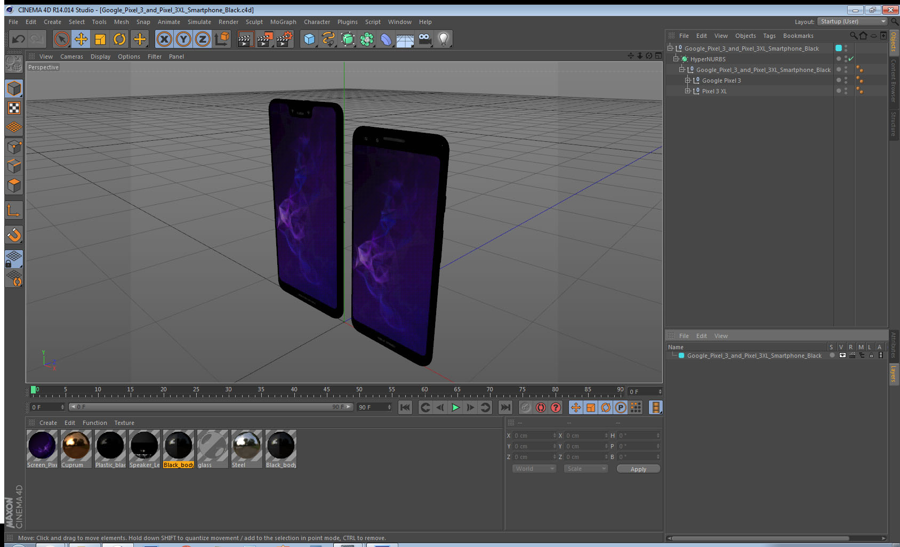Screen dimensions: 900x547
Task: Toggle X axis lock
Action: pos(164,39)
